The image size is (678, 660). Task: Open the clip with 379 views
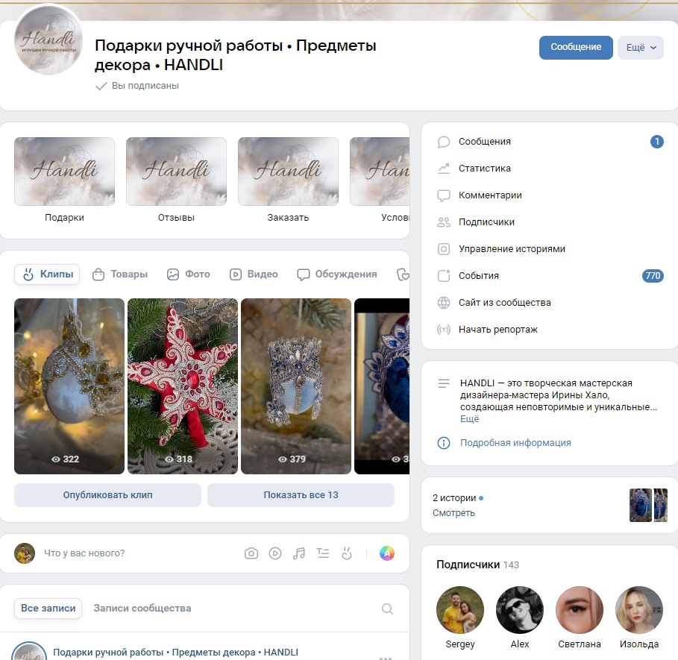tap(296, 386)
